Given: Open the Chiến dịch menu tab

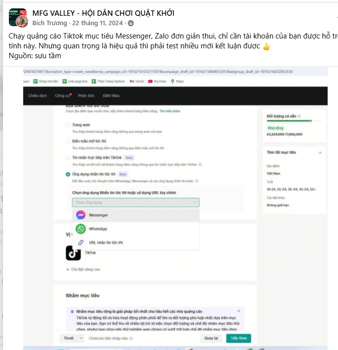Looking at the screenshot, I should [38, 96].
